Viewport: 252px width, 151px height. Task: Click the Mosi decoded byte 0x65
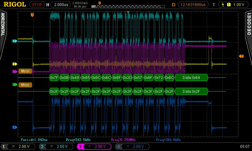[85, 77]
